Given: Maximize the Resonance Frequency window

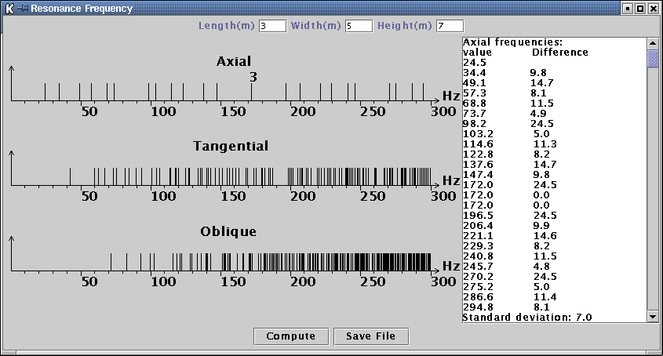Looking at the screenshot, I should click(640, 8).
